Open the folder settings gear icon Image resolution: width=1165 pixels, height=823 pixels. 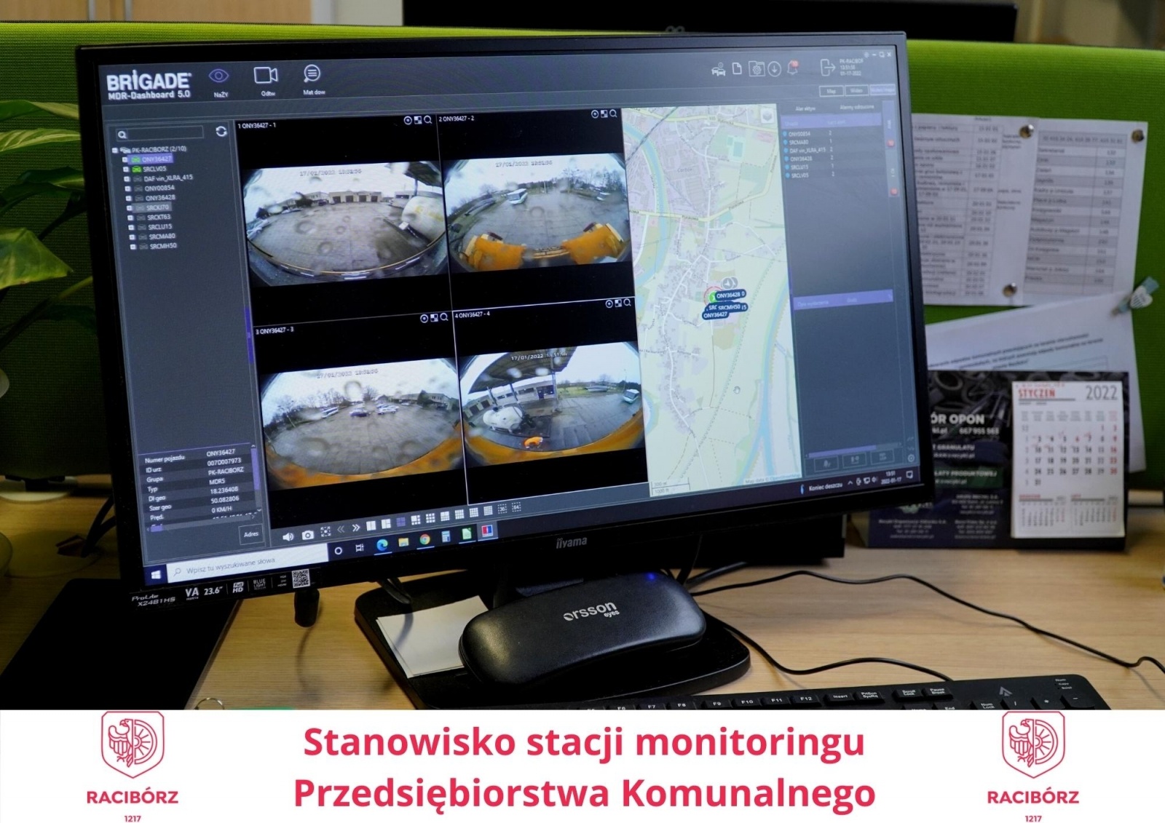tap(757, 69)
